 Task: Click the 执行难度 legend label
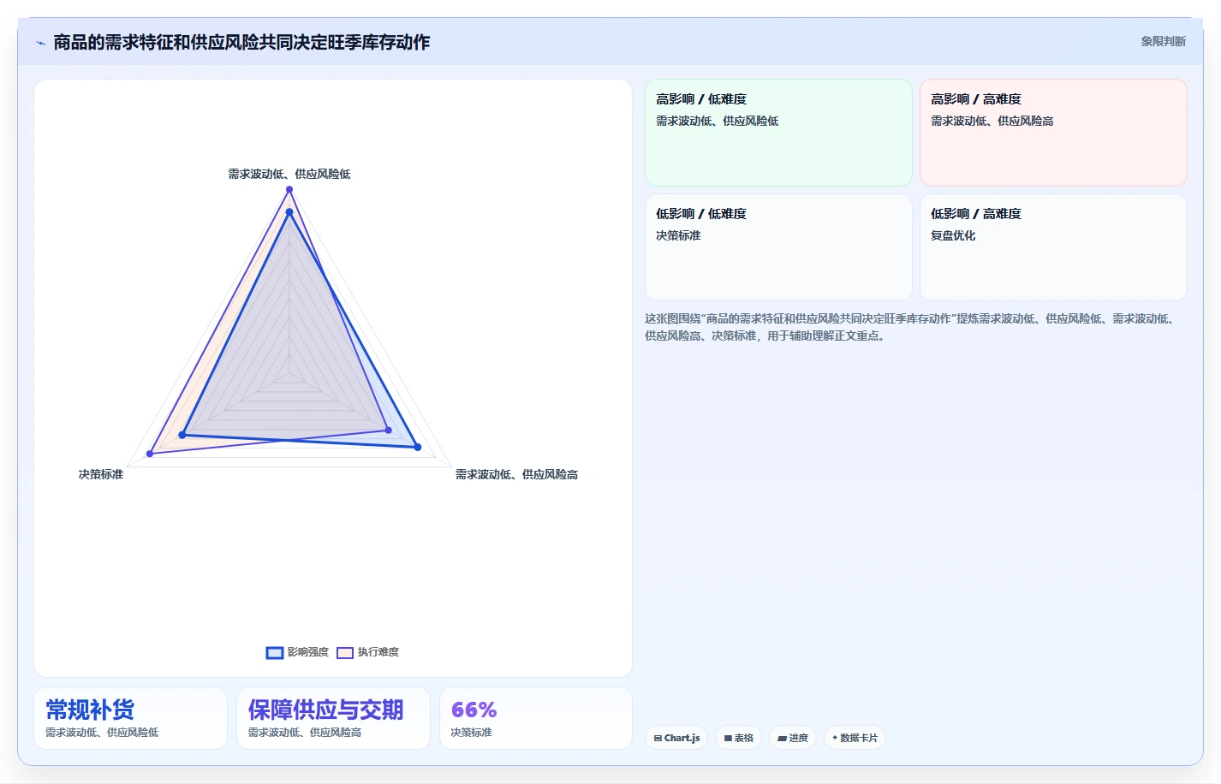(x=378, y=652)
